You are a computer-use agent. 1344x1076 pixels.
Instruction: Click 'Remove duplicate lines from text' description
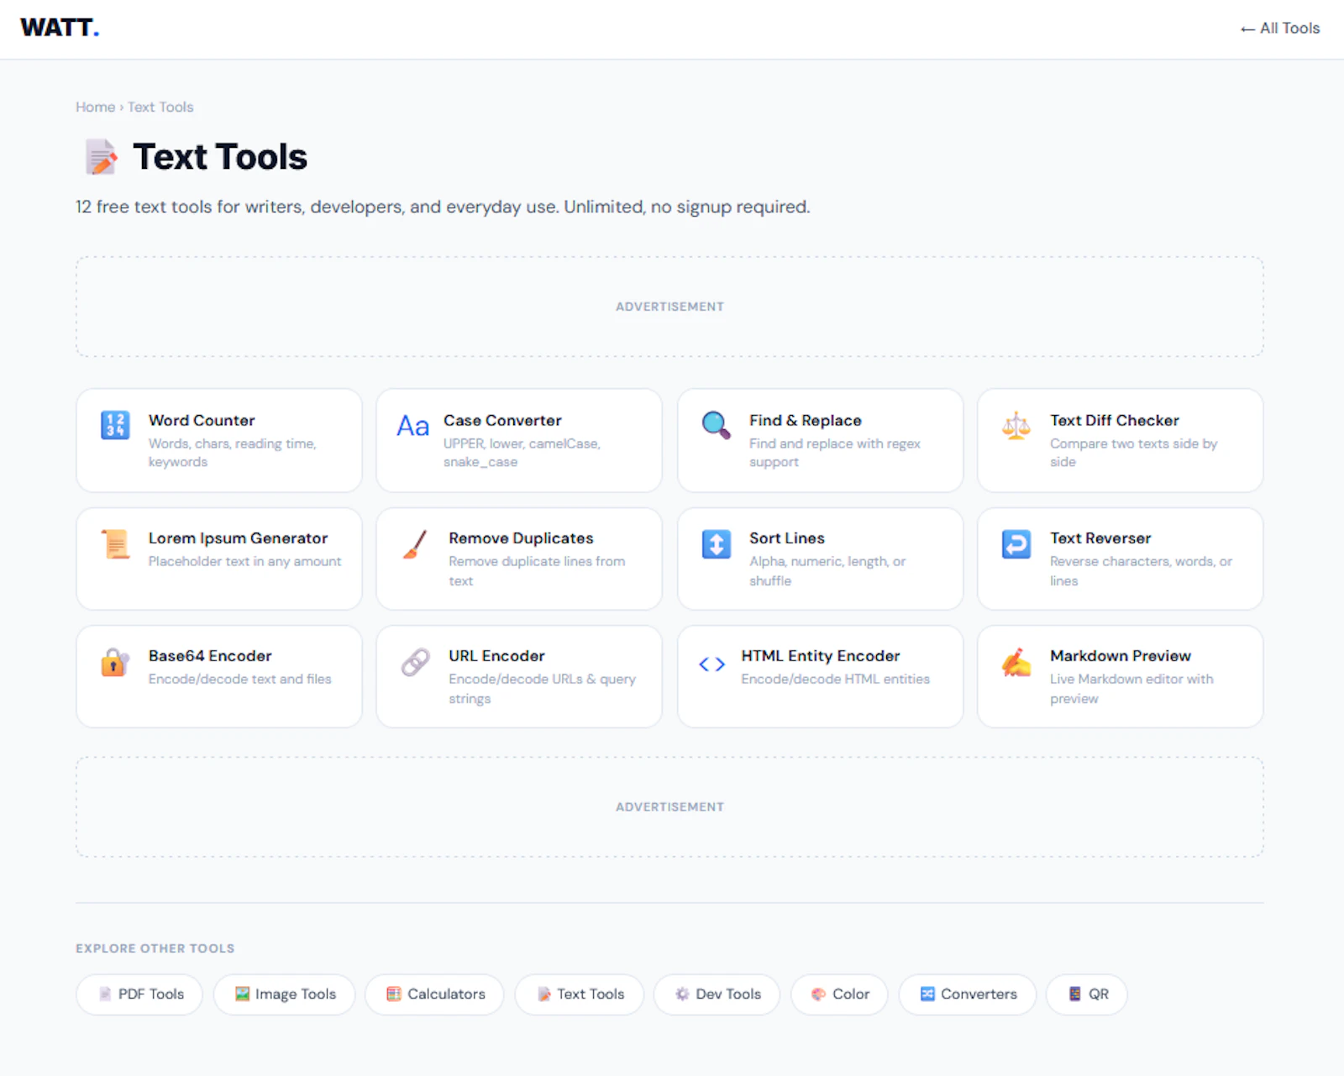pyautogui.click(x=537, y=571)
